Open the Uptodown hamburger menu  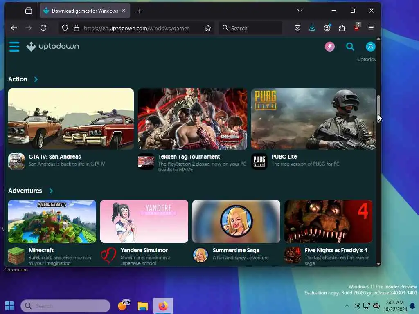(14, 47)
